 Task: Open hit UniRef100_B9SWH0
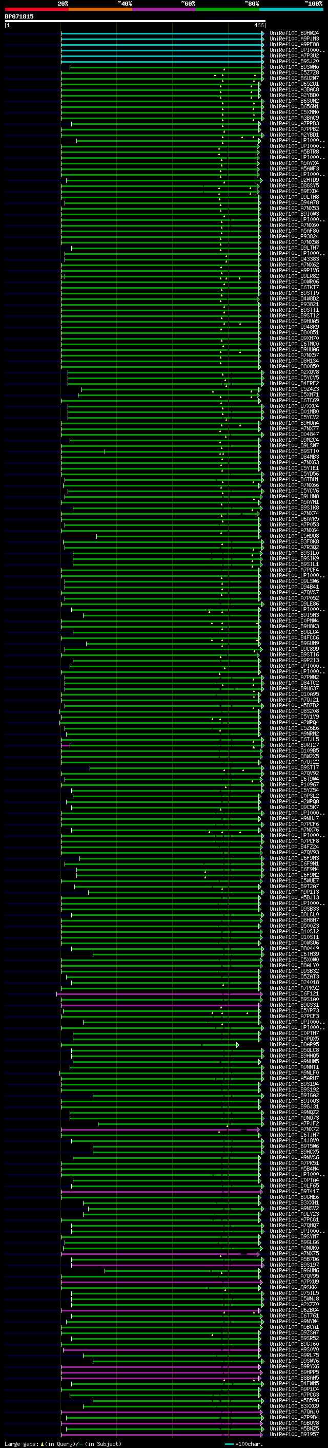(294, 67)
